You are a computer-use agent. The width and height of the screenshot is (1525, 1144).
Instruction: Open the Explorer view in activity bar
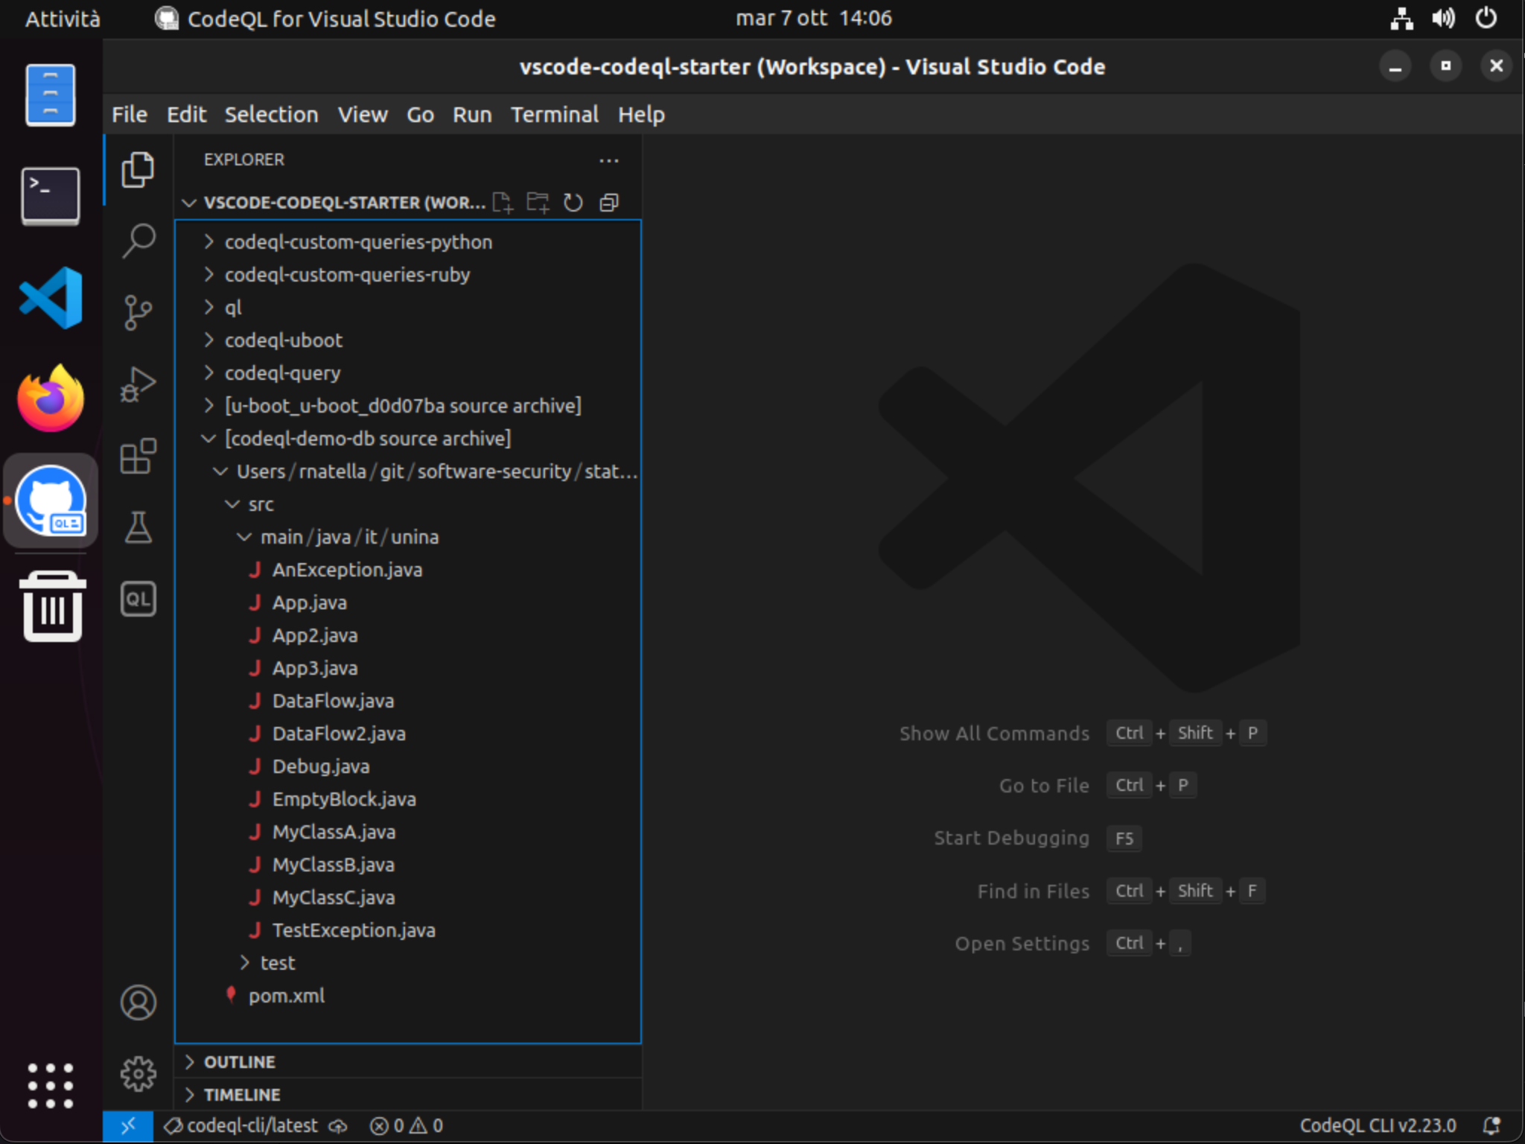coord(138,170)
